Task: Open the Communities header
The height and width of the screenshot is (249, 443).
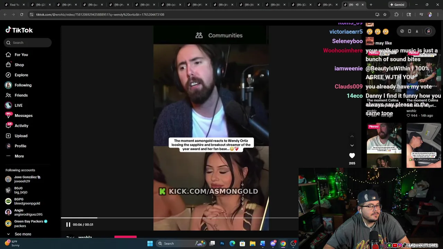Action: tap(219, 35)
